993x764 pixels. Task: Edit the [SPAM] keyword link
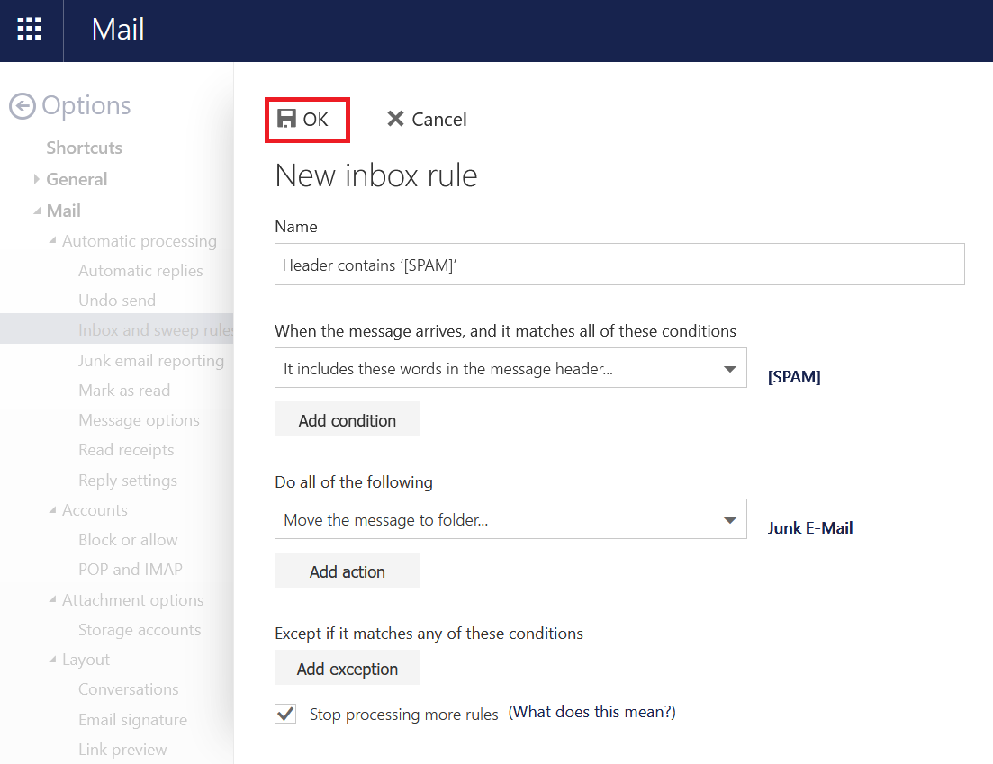[x=793, y=377]
